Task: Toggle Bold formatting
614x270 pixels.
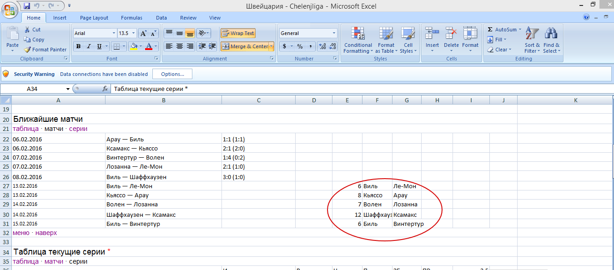Action: click(x=78, y=46)
